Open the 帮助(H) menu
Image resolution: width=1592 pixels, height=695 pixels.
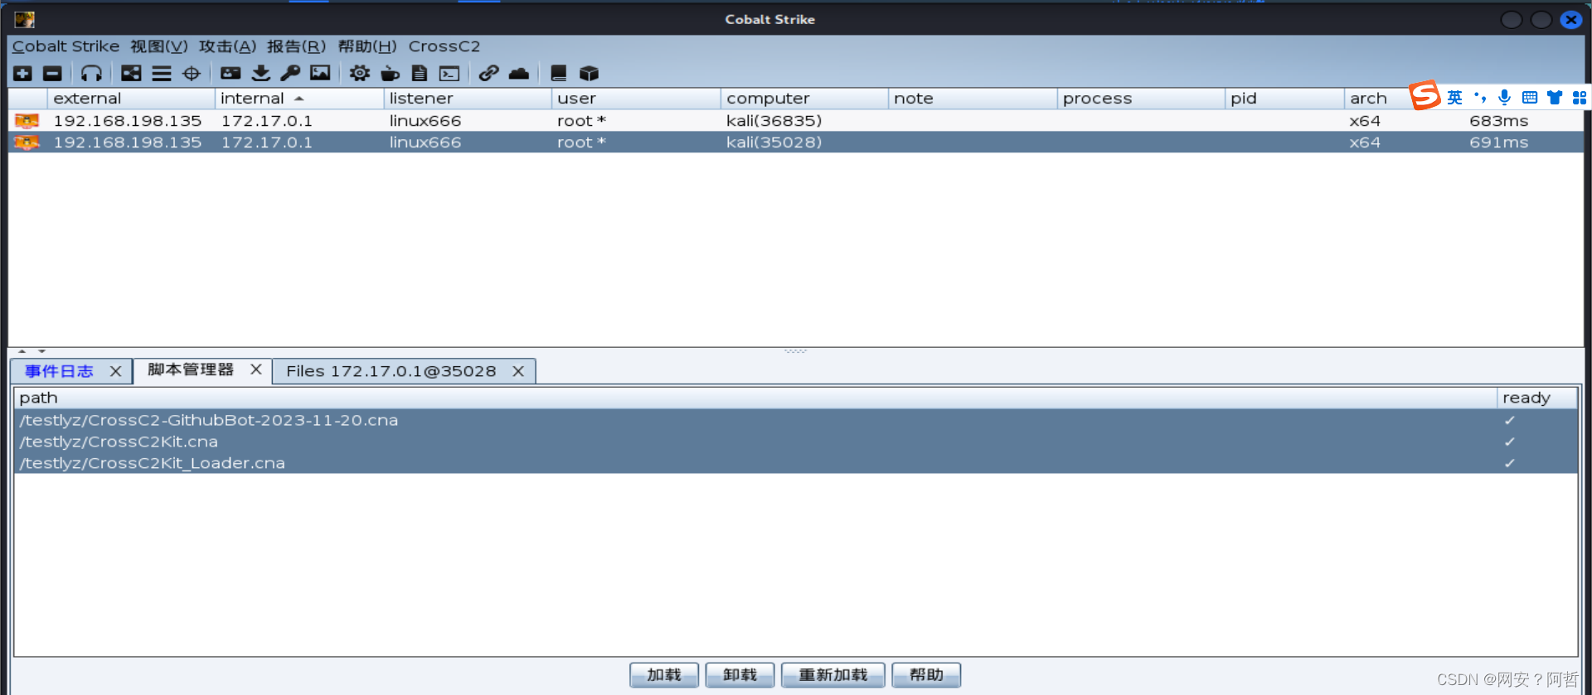coord(367,46)
